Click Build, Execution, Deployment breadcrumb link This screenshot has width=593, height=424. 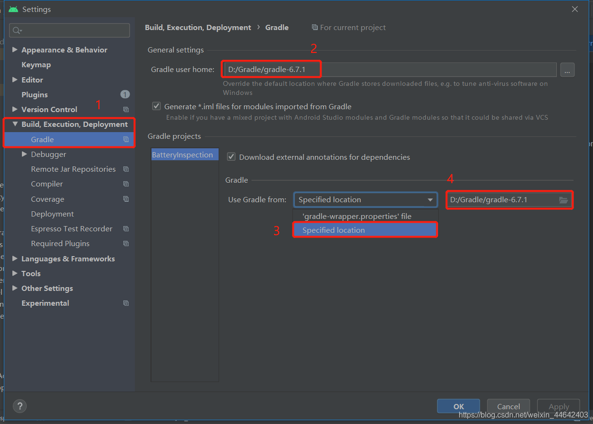tap(198, 27)
